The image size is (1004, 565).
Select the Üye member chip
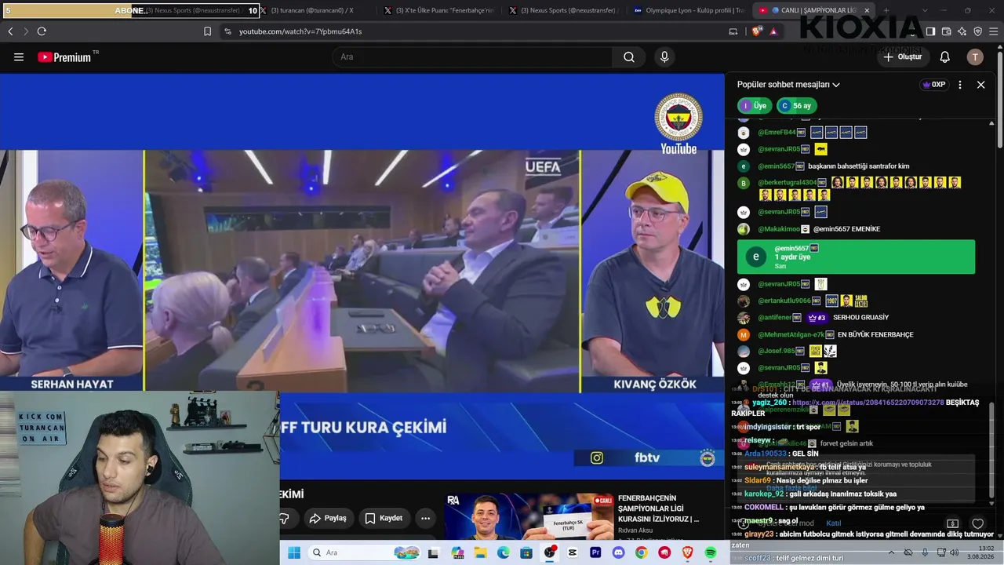pyautogui.click(x=755, y=106)
